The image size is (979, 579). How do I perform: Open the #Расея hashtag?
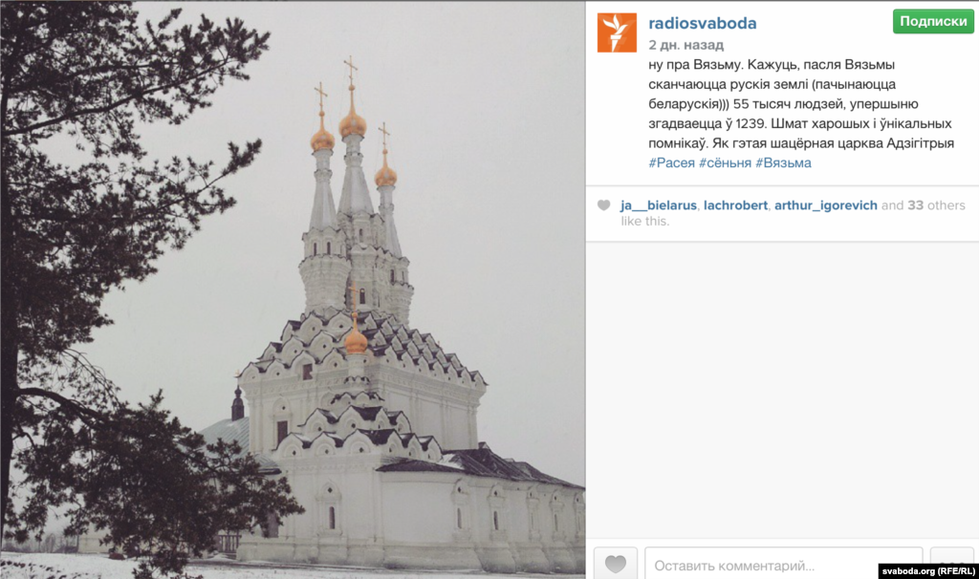(671, 162)
